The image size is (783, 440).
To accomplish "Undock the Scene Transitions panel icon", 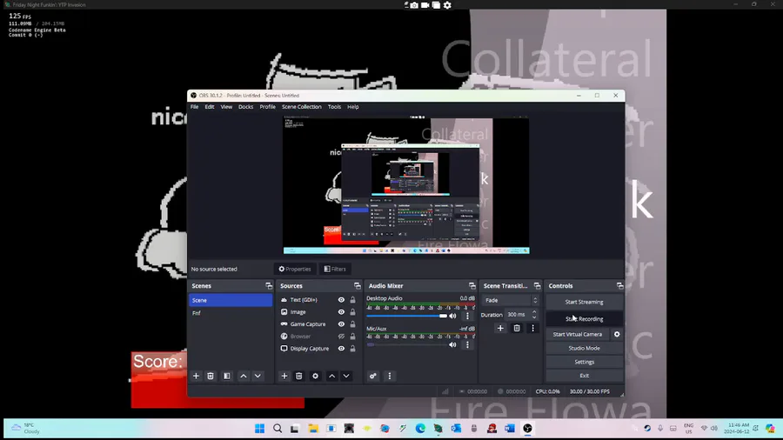I will 537,286.
